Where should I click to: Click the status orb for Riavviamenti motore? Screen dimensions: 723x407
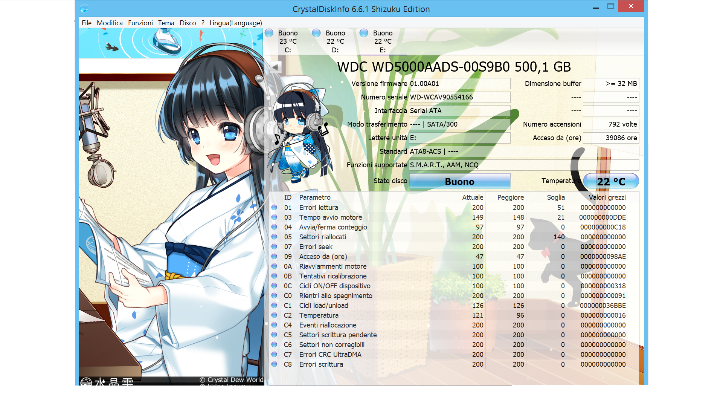click(x=274, y=266)
